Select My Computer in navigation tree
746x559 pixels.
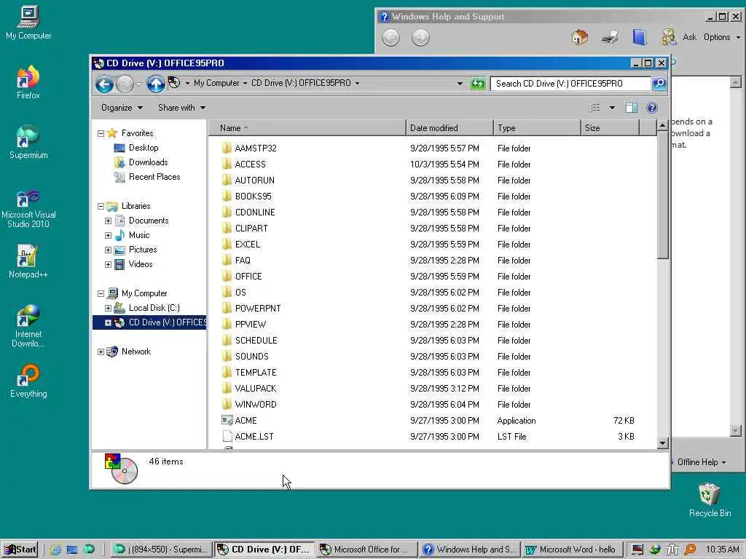144,293
